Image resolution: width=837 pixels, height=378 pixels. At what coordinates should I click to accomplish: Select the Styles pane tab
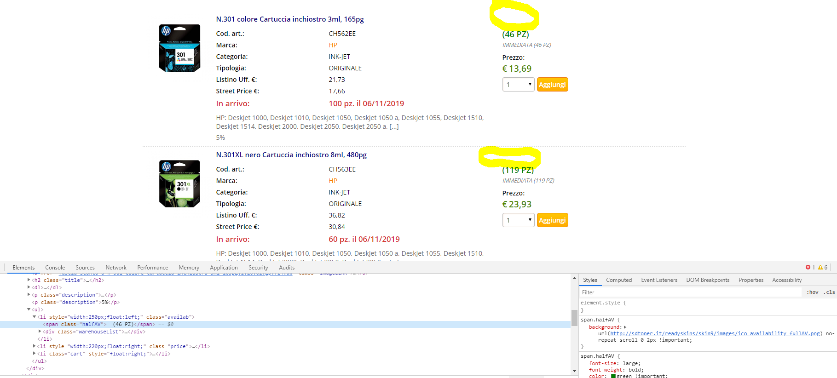(590, 280)
